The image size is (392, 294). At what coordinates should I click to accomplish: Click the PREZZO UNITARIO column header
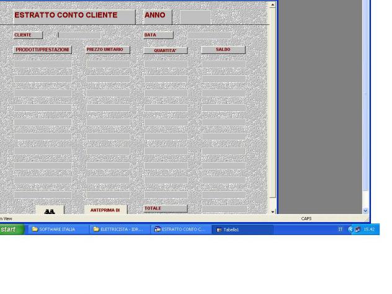[x=108, y=50]
